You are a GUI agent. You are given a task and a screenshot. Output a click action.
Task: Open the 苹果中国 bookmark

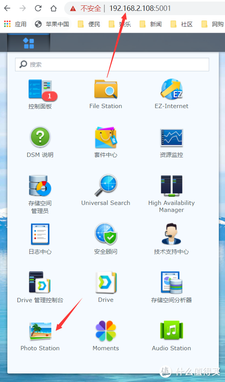(x=52, y=24)
